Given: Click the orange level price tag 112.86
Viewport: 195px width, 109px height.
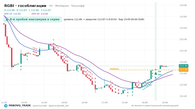Looking at the screenshot, I should (x=183, y=70).
